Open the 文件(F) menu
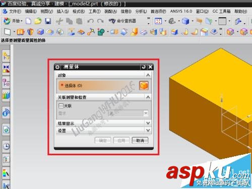The height and width of the screenshot is (189, 252). coord(15,11)
